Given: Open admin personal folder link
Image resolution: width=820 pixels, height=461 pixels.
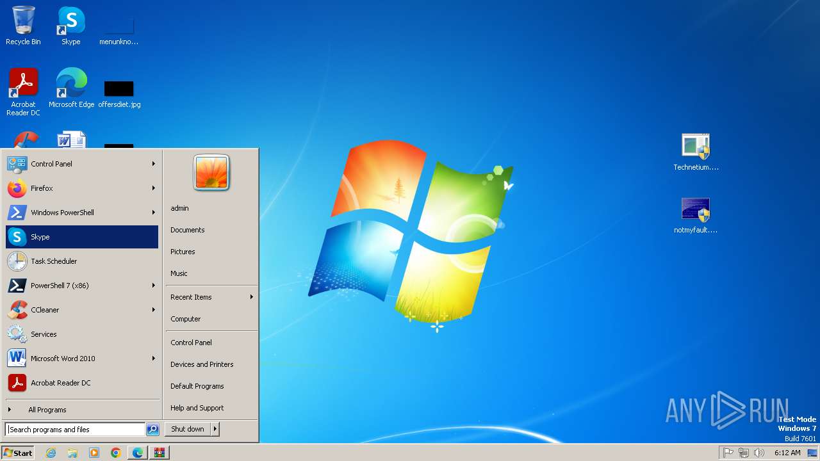Looking at the screenshot, I should pos(211,208).
